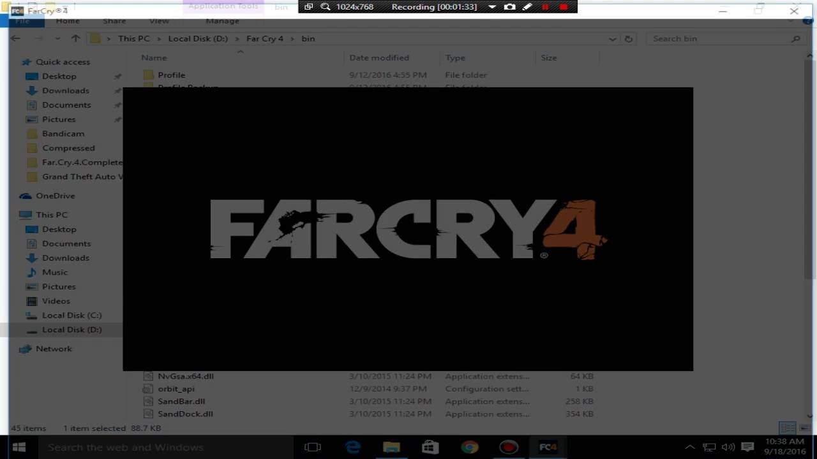Sort by Size column
Viewport: 817px width, 459px height.
[x=548, y=57]
